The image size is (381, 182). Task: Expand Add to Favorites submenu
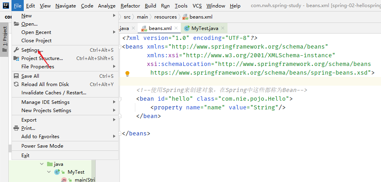point(114,137)
